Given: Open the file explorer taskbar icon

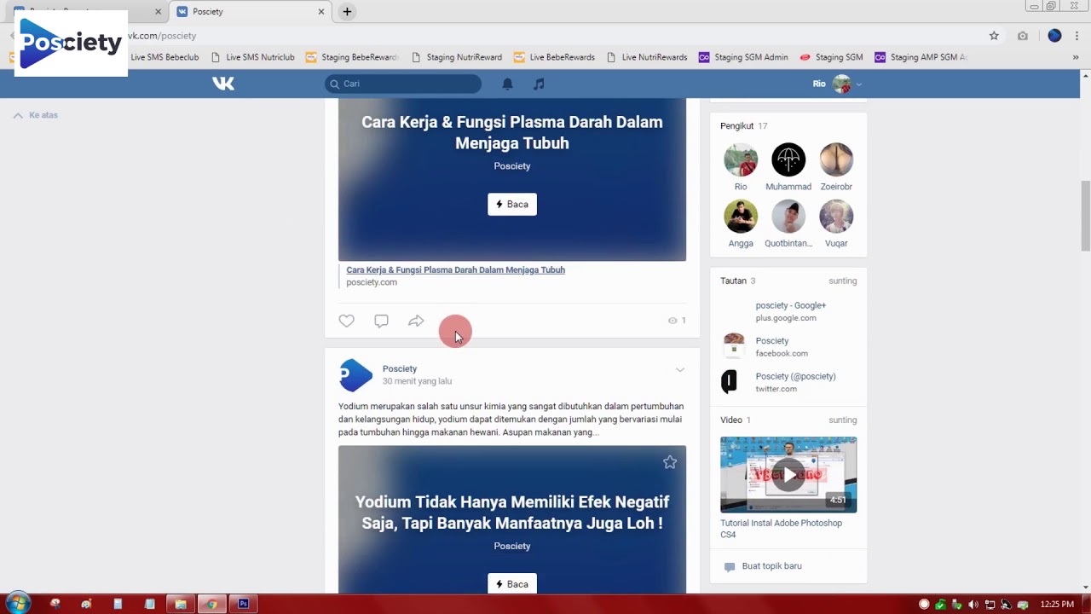Looking at the screenshot, I should (x=181, y=604).
